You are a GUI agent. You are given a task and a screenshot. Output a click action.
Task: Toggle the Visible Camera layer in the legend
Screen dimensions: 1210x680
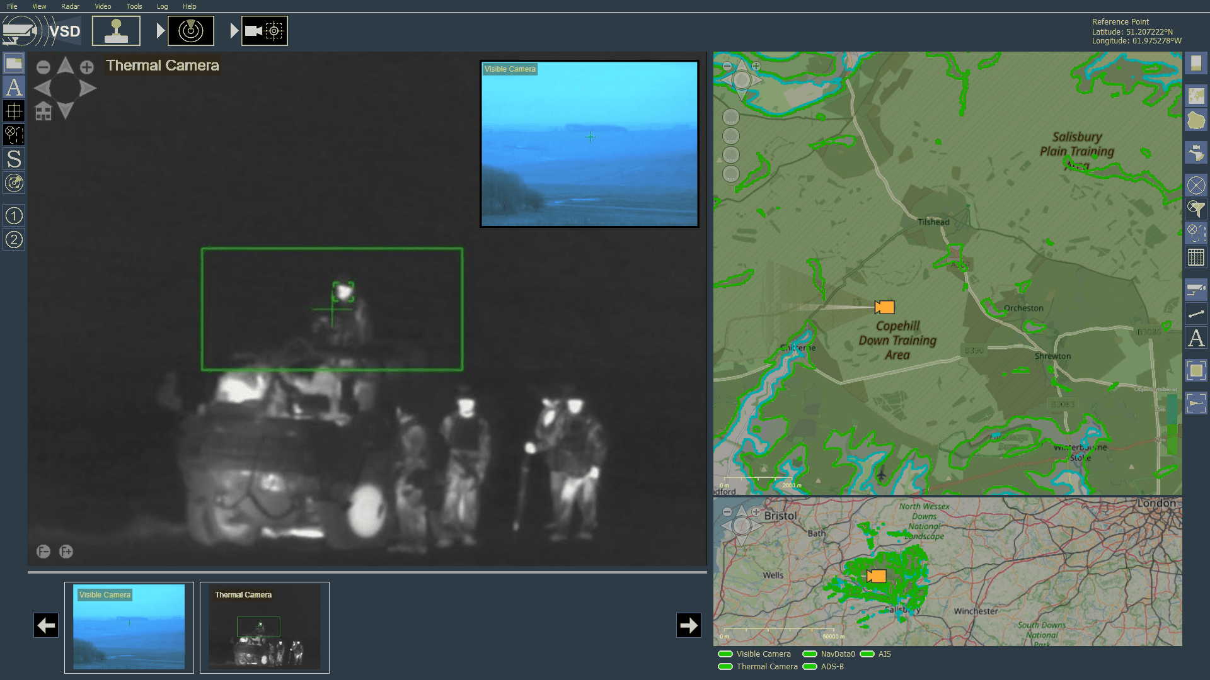[x=725, y=654]
